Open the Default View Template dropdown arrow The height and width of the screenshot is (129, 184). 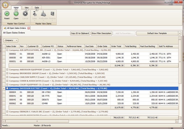(180, 33)
